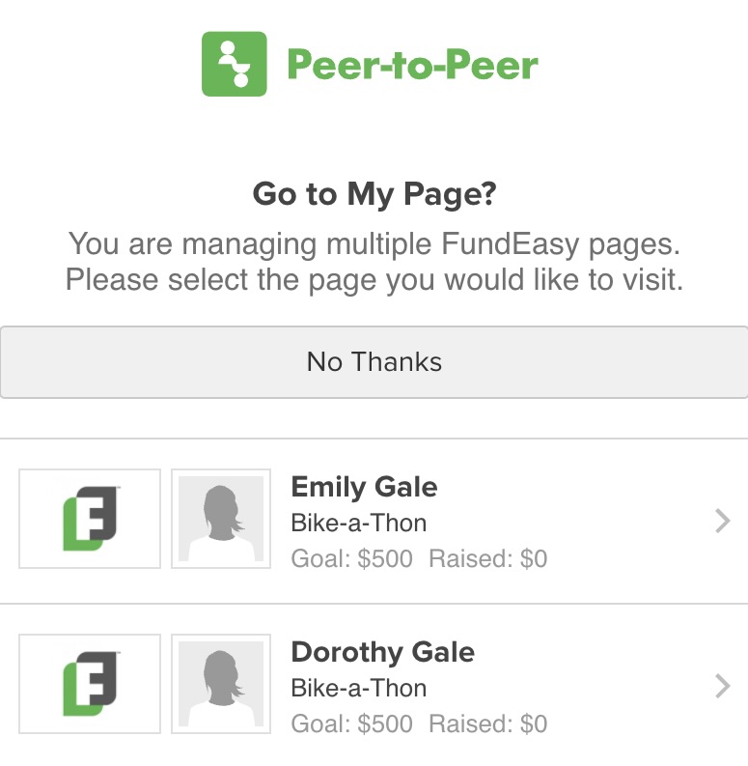Click the FundEasy logo beside Emily Gale
Viewport: 748px width, 766px height.
coord(90,519)
